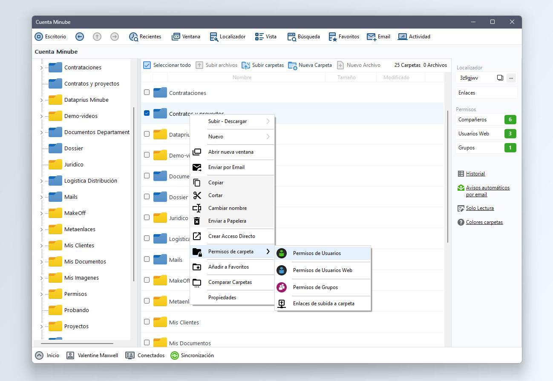Image resolution: width=553 pixels, height=381 pixels.
Task: Uncheck the Contratos y proyectos checkbox
Action: coord(147,113)
